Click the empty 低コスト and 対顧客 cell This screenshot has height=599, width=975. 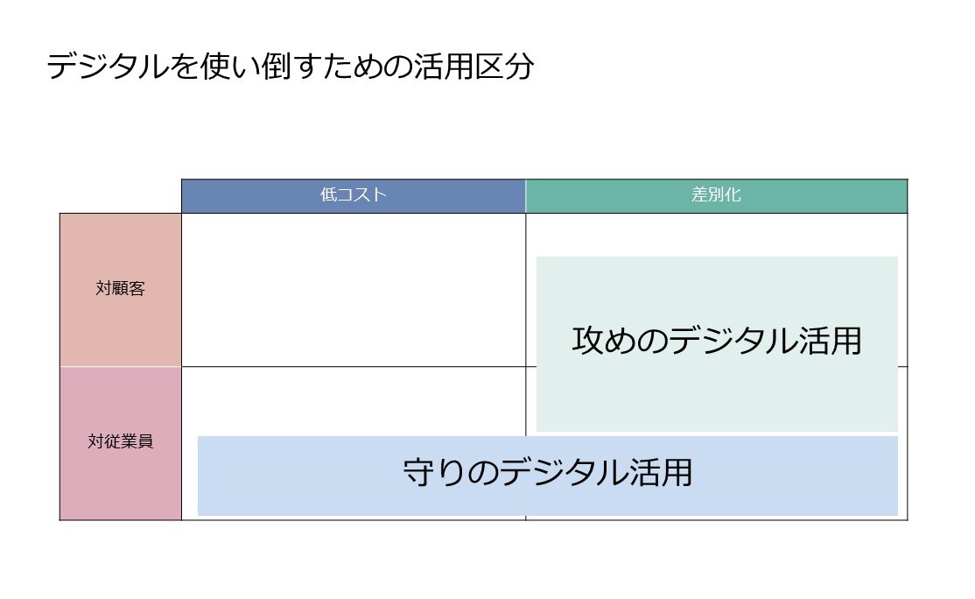click(x=354, y=290)
